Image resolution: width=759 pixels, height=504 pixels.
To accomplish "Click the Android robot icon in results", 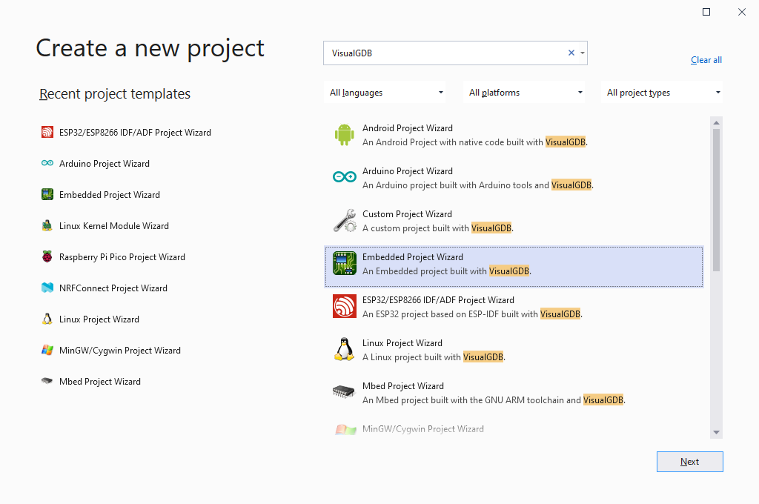I will coord(344,135).
